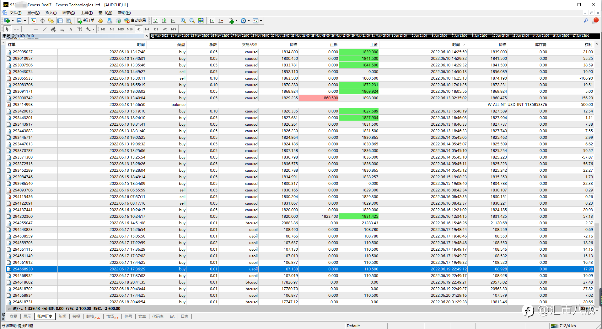This screenshot has height=329, width=602.
Task: Insert arrow objects tool
Action: click(x=89, y=29)
